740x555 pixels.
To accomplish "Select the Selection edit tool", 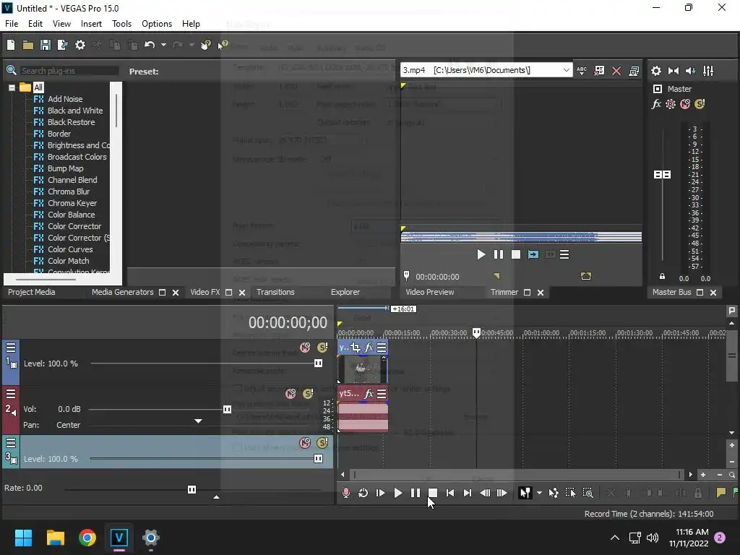I will pyautogui.click(x=571, y=493).
